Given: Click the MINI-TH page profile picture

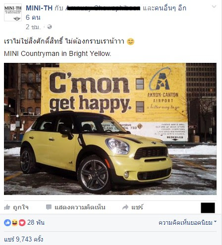Looking at the screenshot, I should [x=13, y=12].
